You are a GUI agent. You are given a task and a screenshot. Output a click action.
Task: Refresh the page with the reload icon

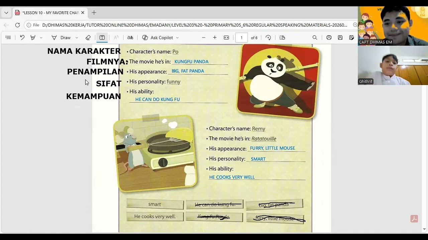click(x=17, y=25)
